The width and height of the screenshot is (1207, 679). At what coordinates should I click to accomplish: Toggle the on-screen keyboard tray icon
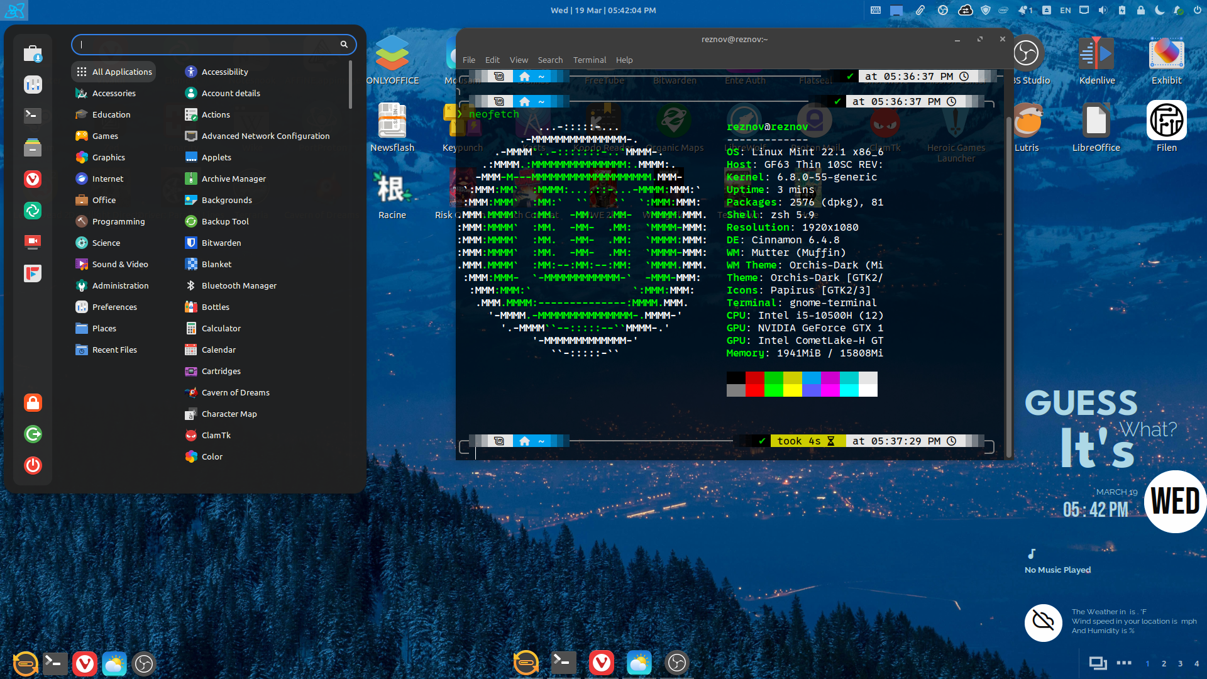(x=876, y=10)
